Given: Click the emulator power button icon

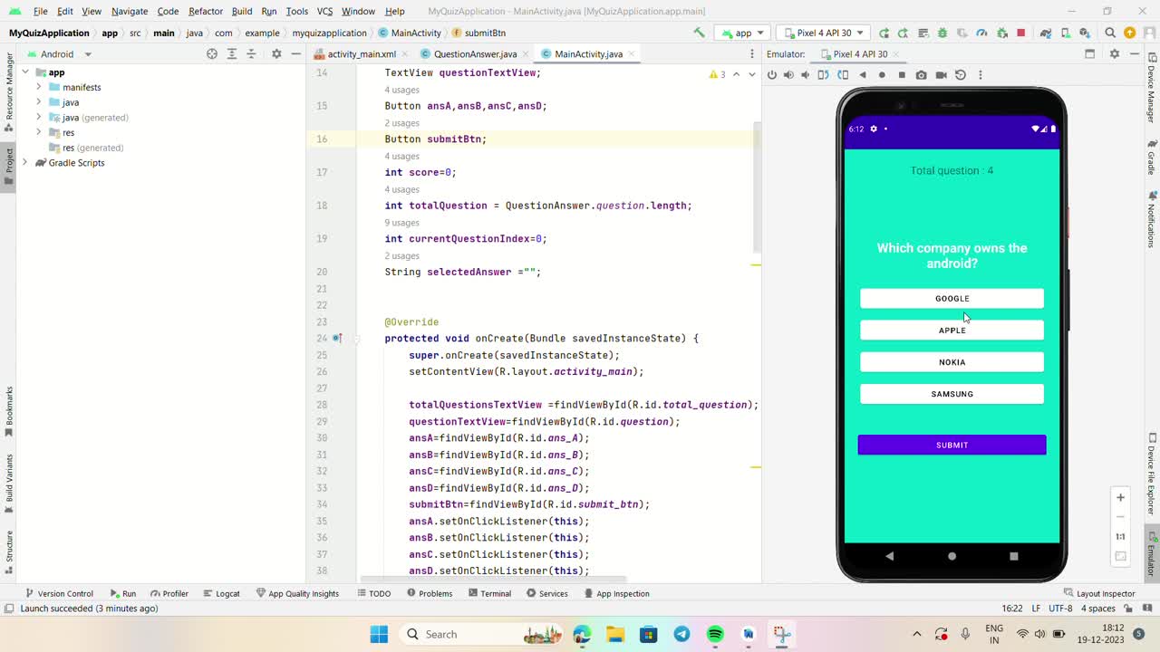Looking at the screenshot, I should point(772,75).
